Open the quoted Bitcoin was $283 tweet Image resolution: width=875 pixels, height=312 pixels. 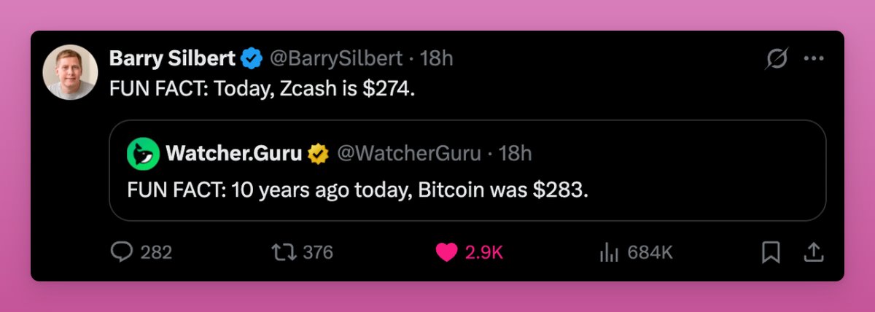357,190
